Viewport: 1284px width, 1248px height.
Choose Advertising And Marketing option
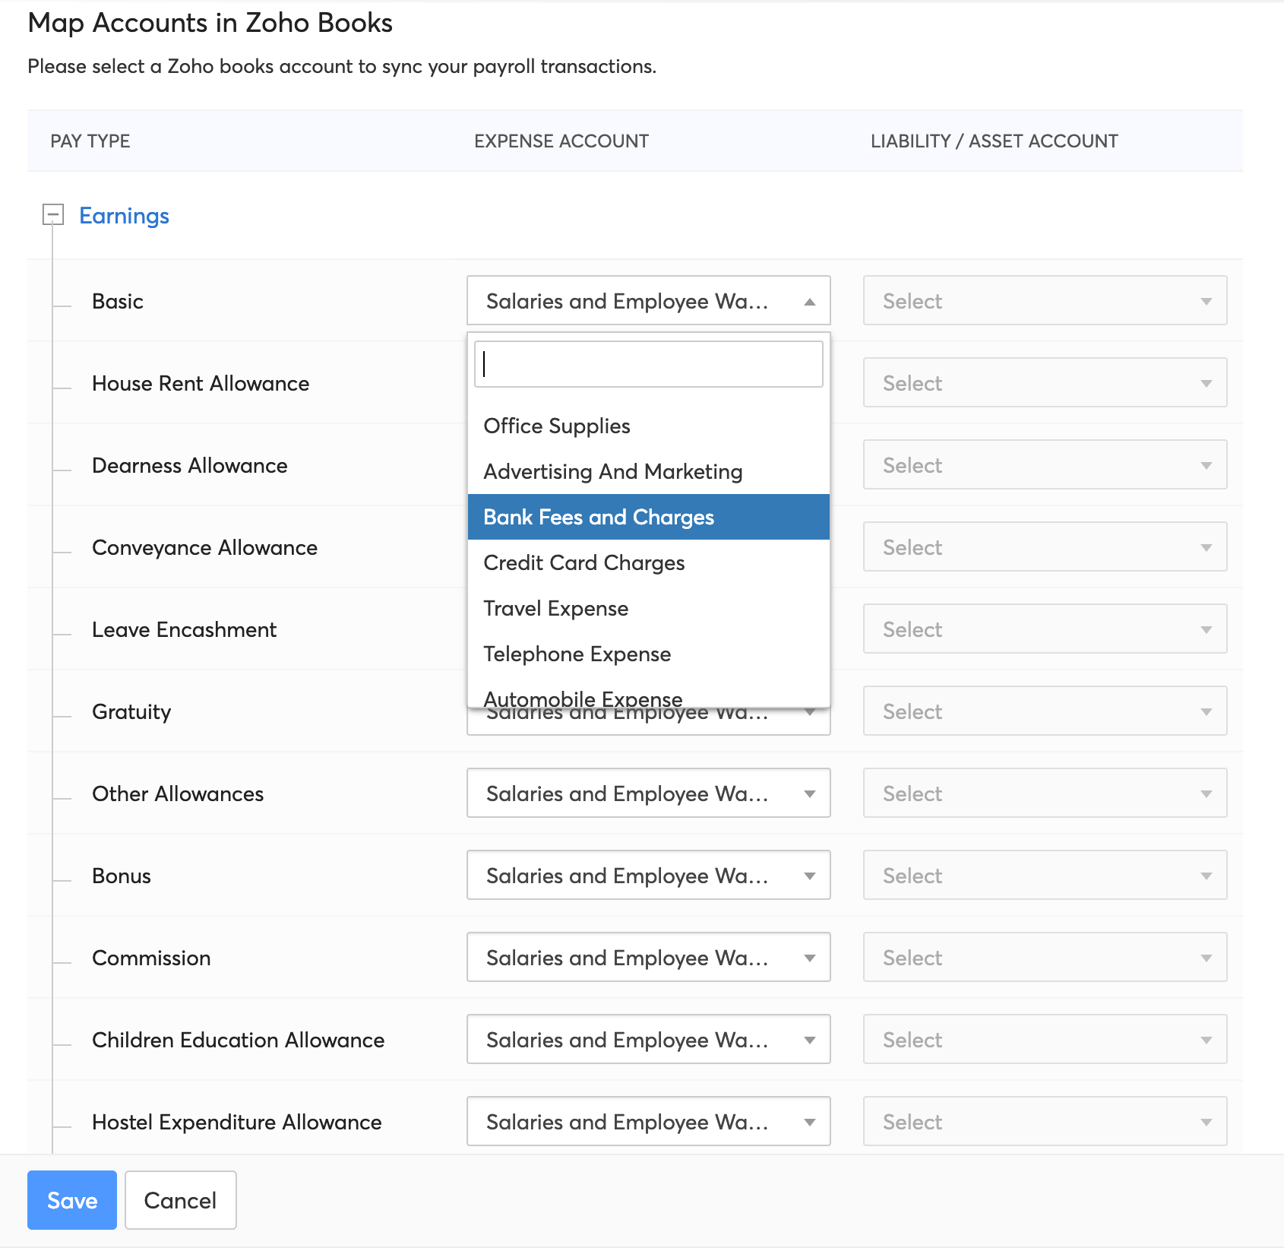click(612, 472)
